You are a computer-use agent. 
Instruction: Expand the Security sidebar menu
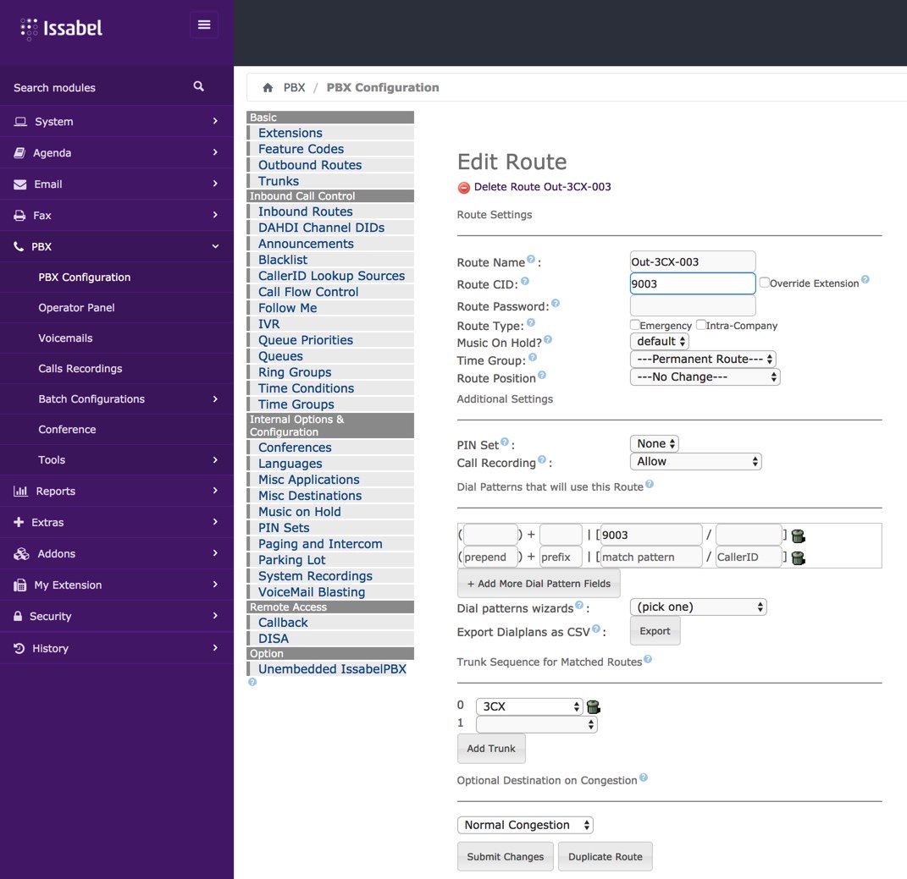[116, 616]
